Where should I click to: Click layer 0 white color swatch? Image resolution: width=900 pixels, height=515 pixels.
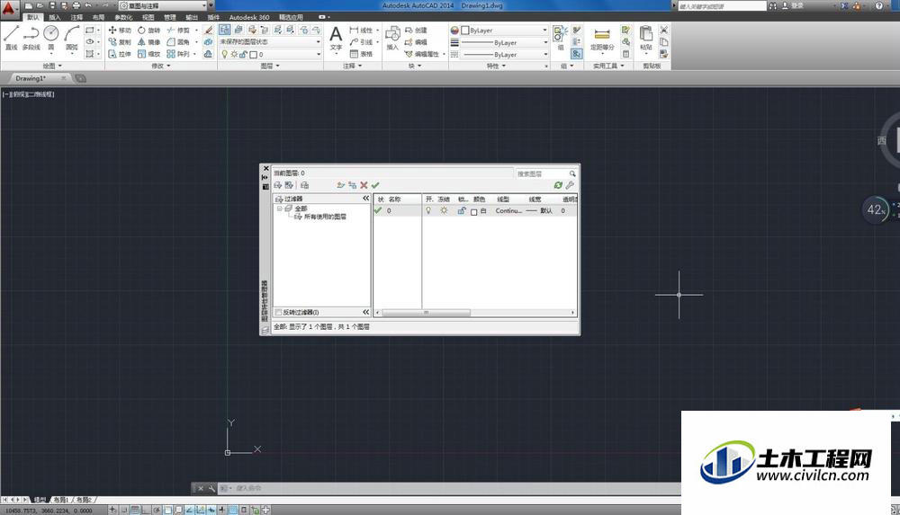pos(473,211)
